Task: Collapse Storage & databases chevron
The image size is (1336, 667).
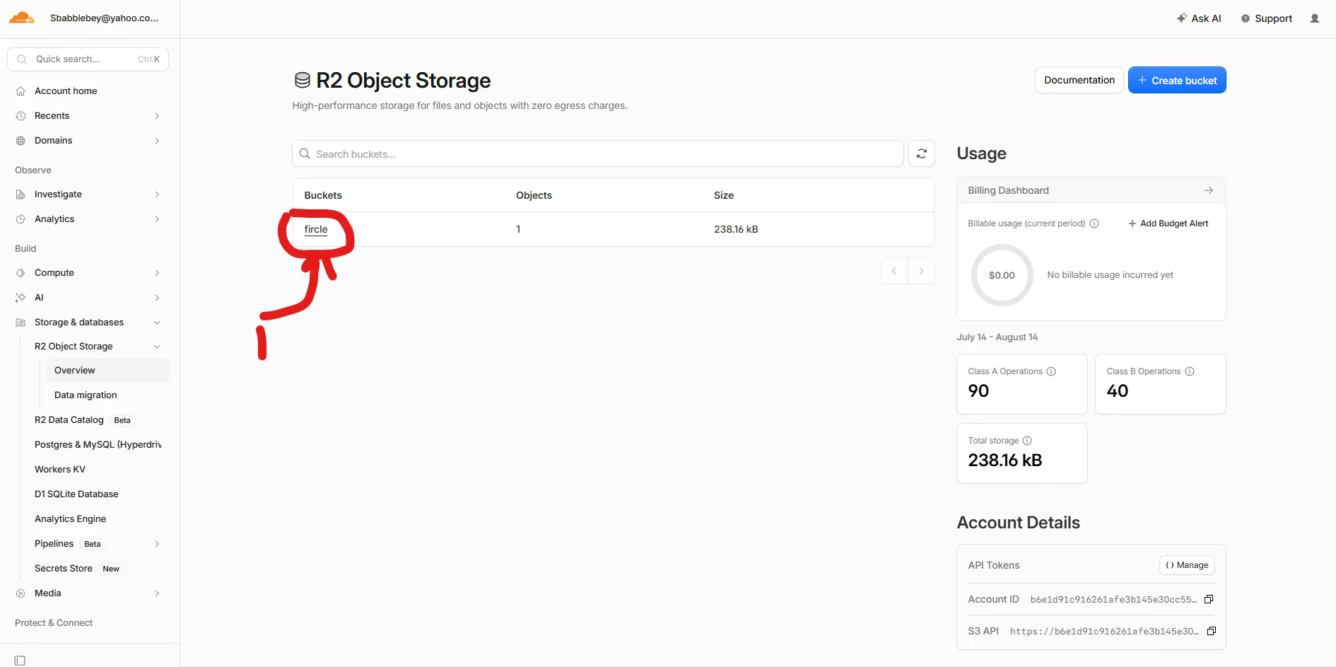Action: pos(157,323)
